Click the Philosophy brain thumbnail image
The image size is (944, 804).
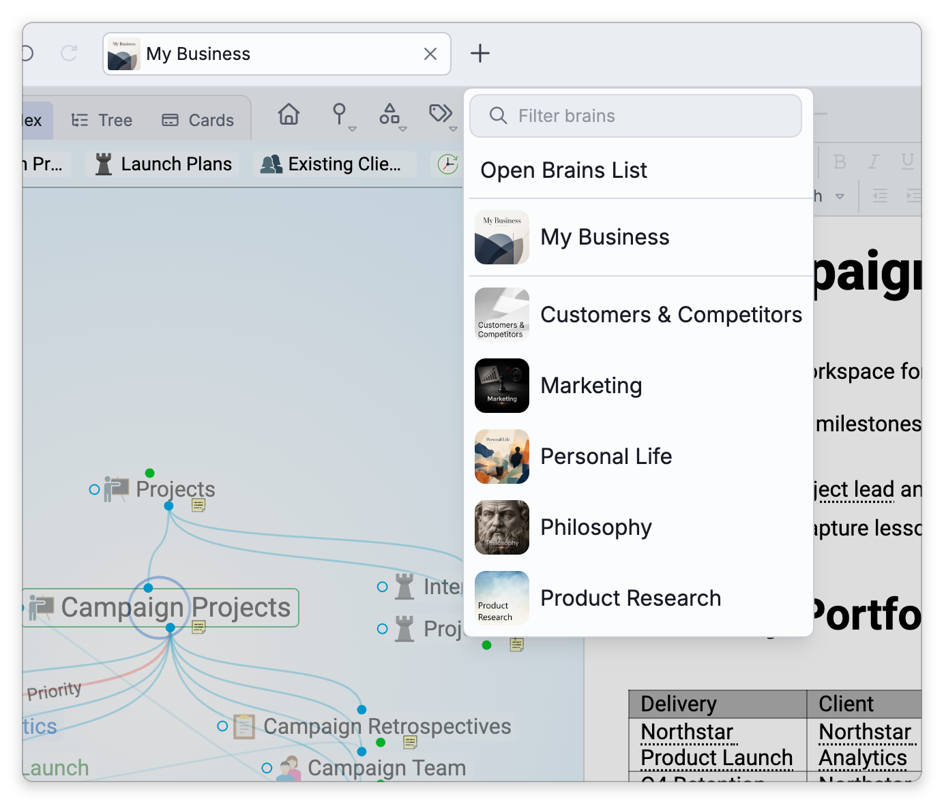[502, 527]
